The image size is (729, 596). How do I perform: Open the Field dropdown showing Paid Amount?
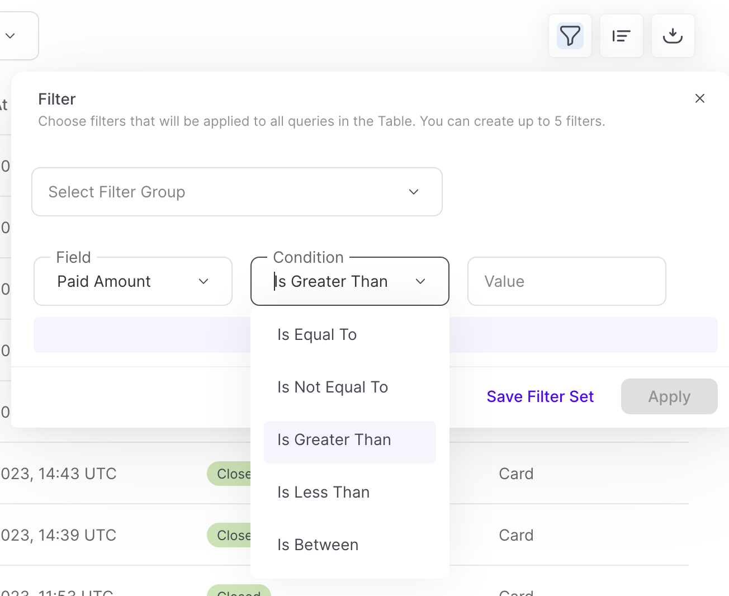coord(133,281)
